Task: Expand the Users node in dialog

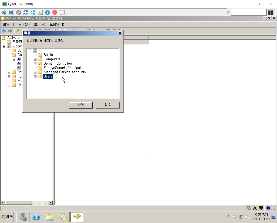Action: point(35,77)
